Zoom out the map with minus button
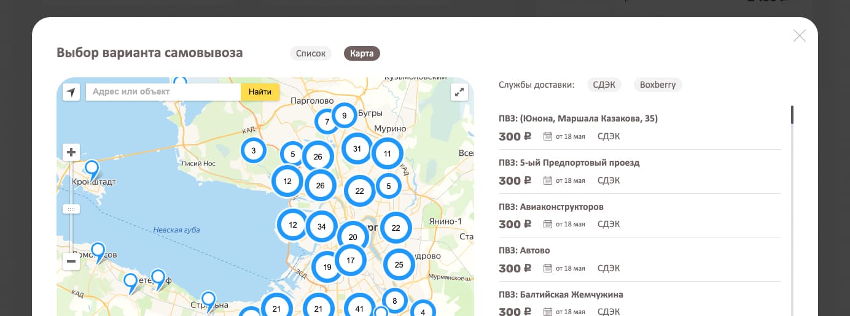 click(72, 262)
